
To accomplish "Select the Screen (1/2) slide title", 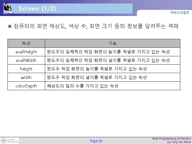I will [x=38, y=9].
